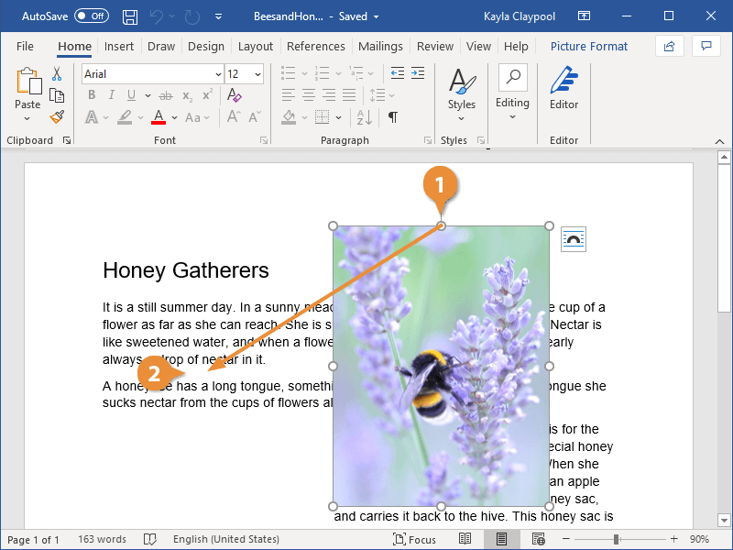
Task: Click the Format Painter brush icon
Action: [x=57, y=116]
